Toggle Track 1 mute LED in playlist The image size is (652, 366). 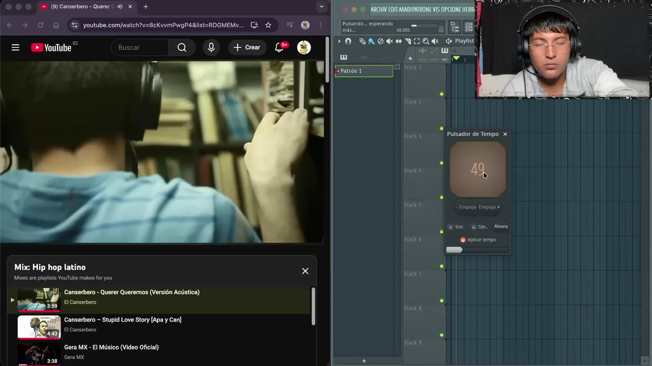click(442, 94)
